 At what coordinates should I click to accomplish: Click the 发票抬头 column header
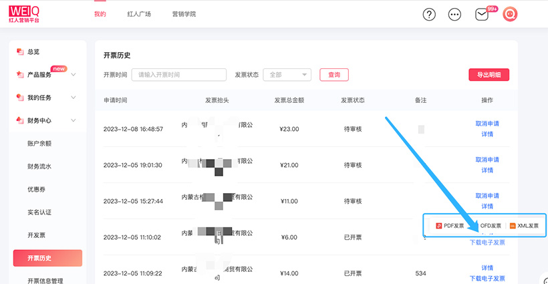pos(217,100)
